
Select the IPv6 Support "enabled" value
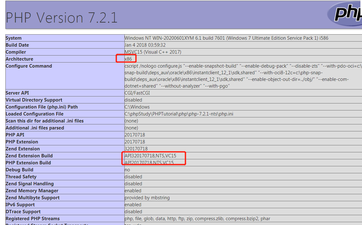pos(133,205)
